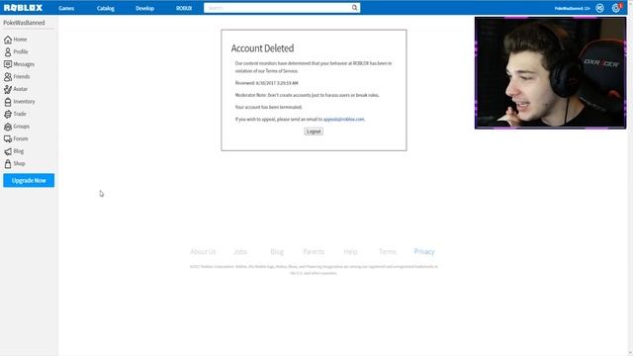Click the Forum sidebar icon
Image resolution: width=633 pixels, height=356 pixels.
point(8,138)
